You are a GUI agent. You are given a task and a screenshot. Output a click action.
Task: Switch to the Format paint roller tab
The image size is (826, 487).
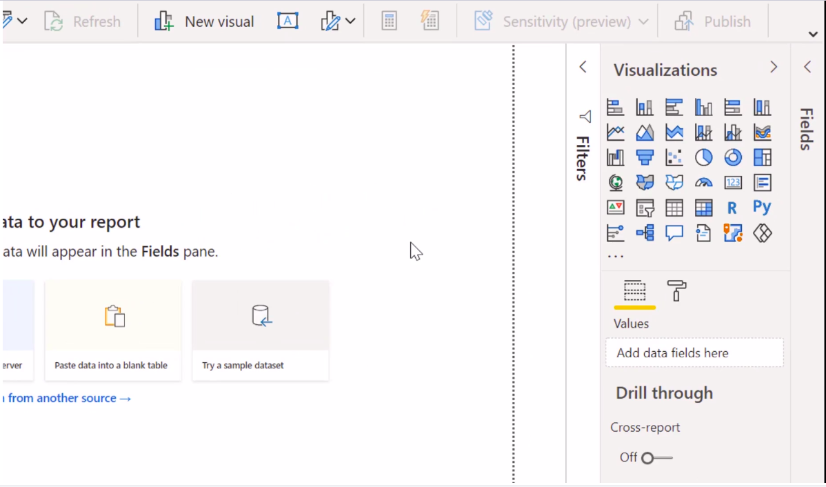click(676, 291)
